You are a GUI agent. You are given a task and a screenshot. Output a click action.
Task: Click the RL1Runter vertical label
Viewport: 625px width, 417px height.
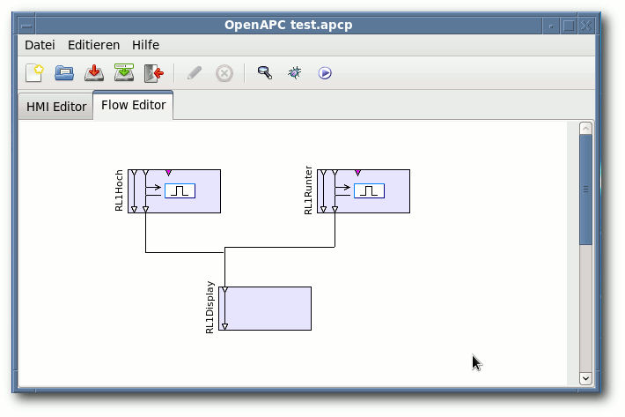click(308, 190)
